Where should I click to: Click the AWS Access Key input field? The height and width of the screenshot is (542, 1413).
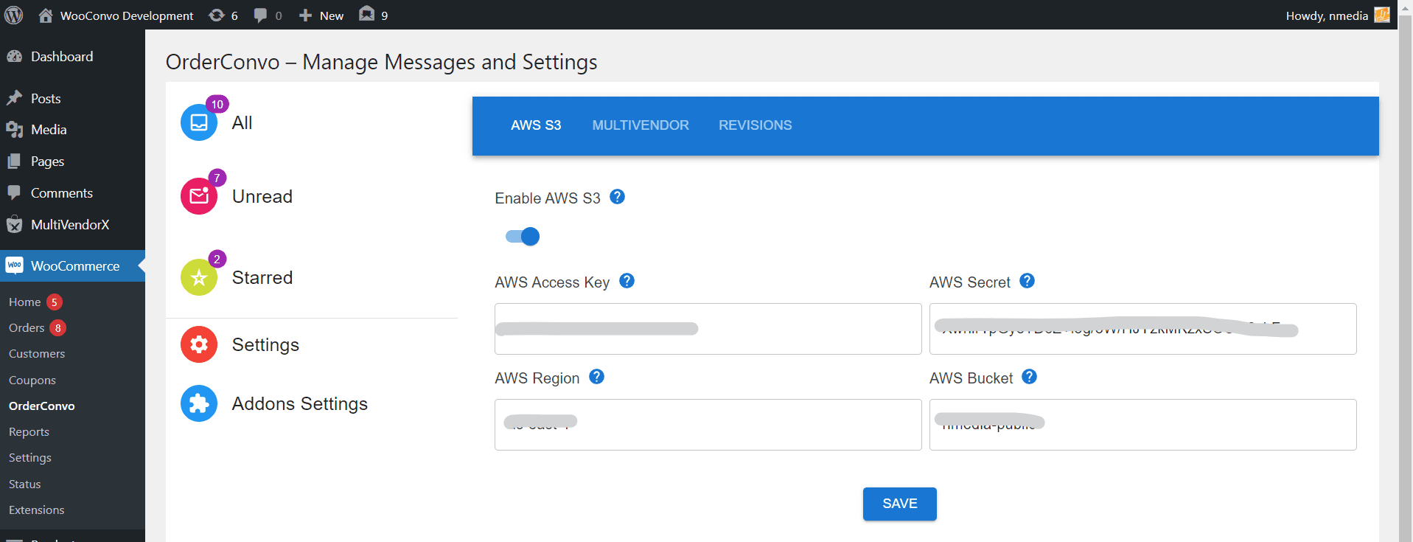click(x=708, y=329)
